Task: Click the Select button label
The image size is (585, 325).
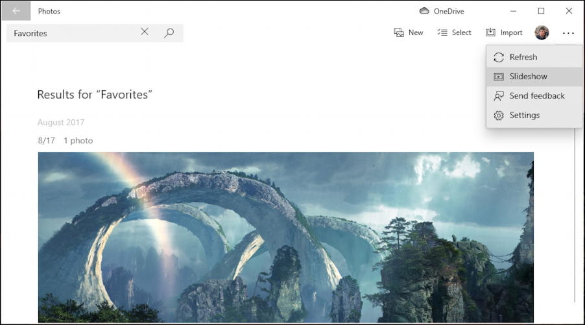Action: [x=462, y=32]
